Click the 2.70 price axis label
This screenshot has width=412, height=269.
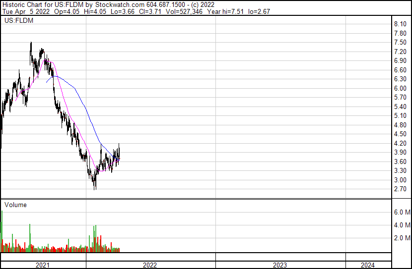(400, 189)
